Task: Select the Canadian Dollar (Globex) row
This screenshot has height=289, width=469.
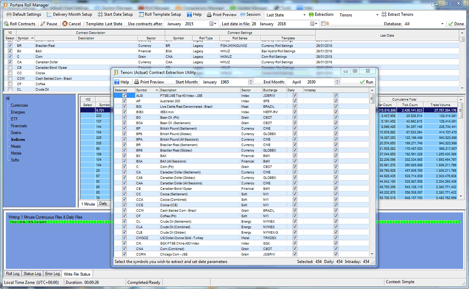Action: click(x=241, y=177)
